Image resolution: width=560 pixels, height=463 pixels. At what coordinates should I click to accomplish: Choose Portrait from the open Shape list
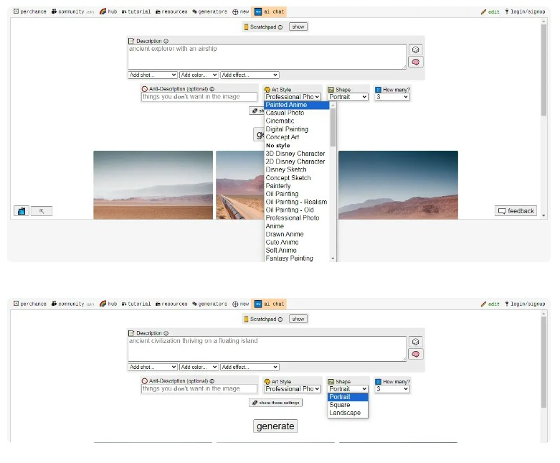point(348,397)
